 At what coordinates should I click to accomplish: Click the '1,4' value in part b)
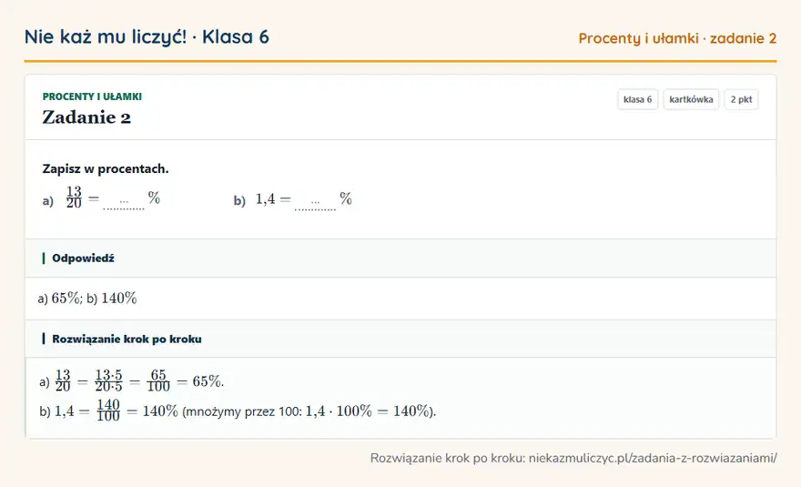265,198
